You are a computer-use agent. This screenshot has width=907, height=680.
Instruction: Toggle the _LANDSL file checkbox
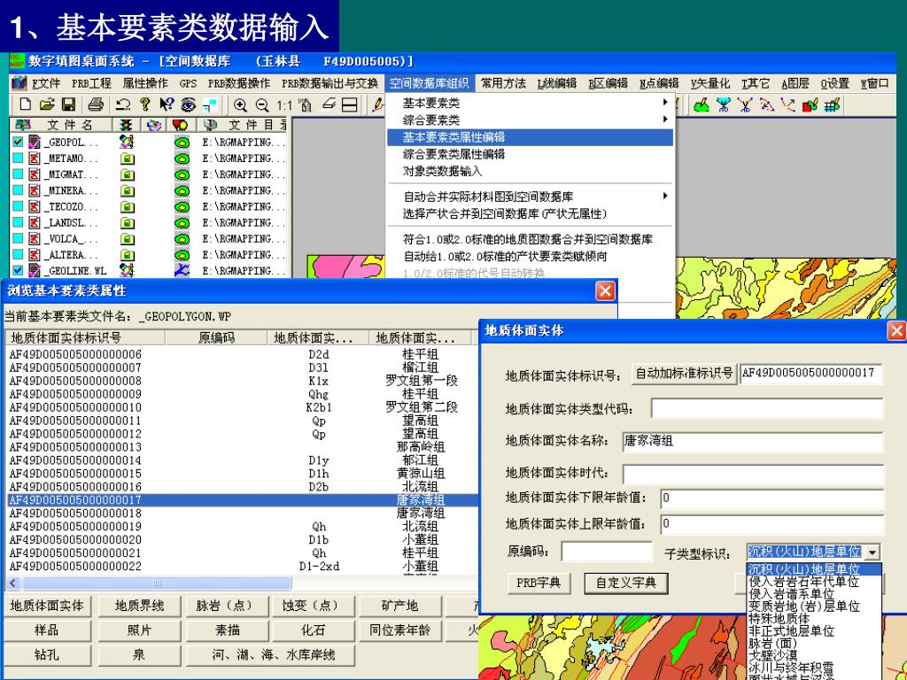(x=18, y=222)
